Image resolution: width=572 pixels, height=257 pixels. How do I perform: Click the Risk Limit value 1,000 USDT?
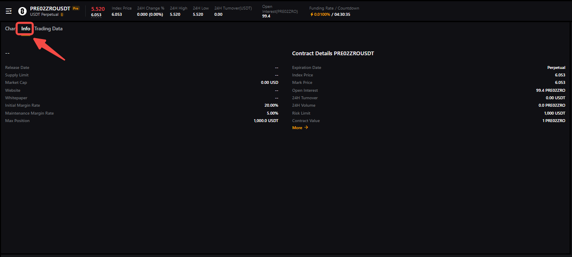click(555, 113)
